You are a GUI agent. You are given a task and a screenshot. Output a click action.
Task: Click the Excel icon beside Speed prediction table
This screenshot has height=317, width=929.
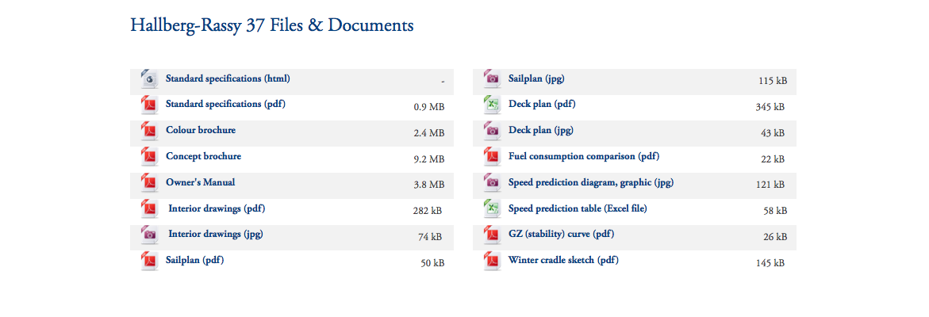pos(493,209)
